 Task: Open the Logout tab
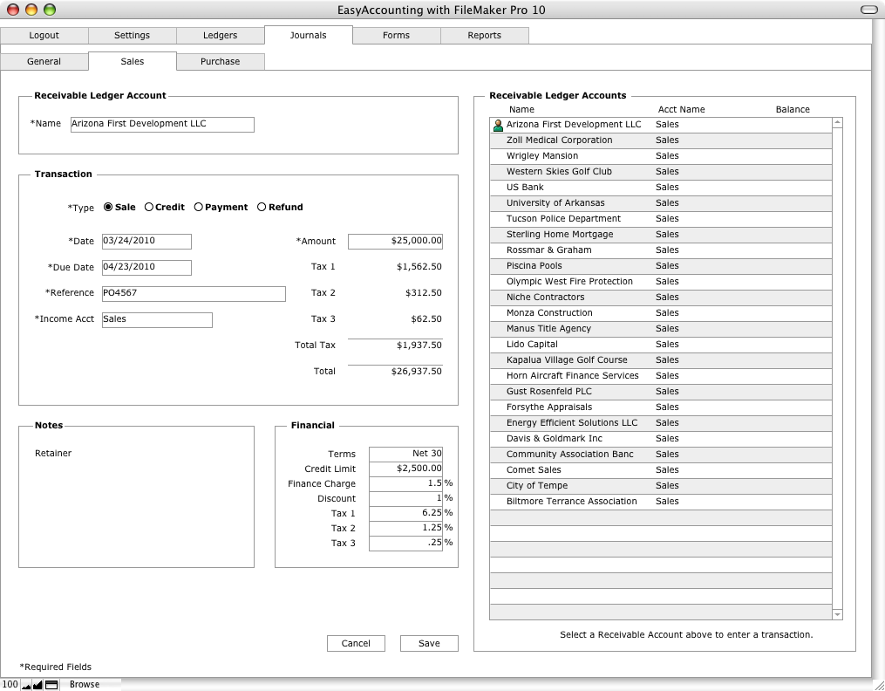pos(44,35)
